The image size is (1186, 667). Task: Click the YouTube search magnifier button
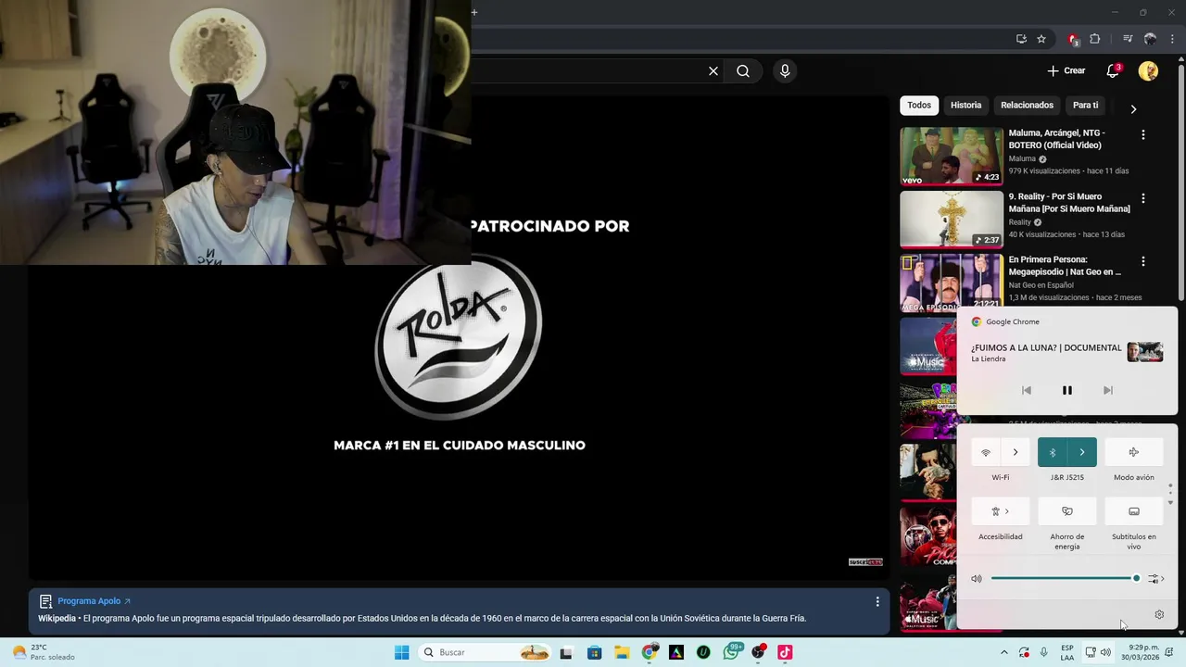743,71
